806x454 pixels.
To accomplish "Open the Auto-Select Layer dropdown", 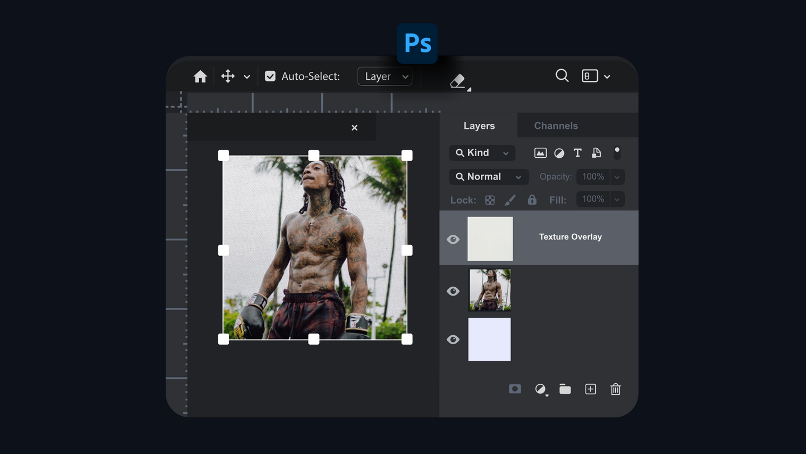I will [385, 76].
